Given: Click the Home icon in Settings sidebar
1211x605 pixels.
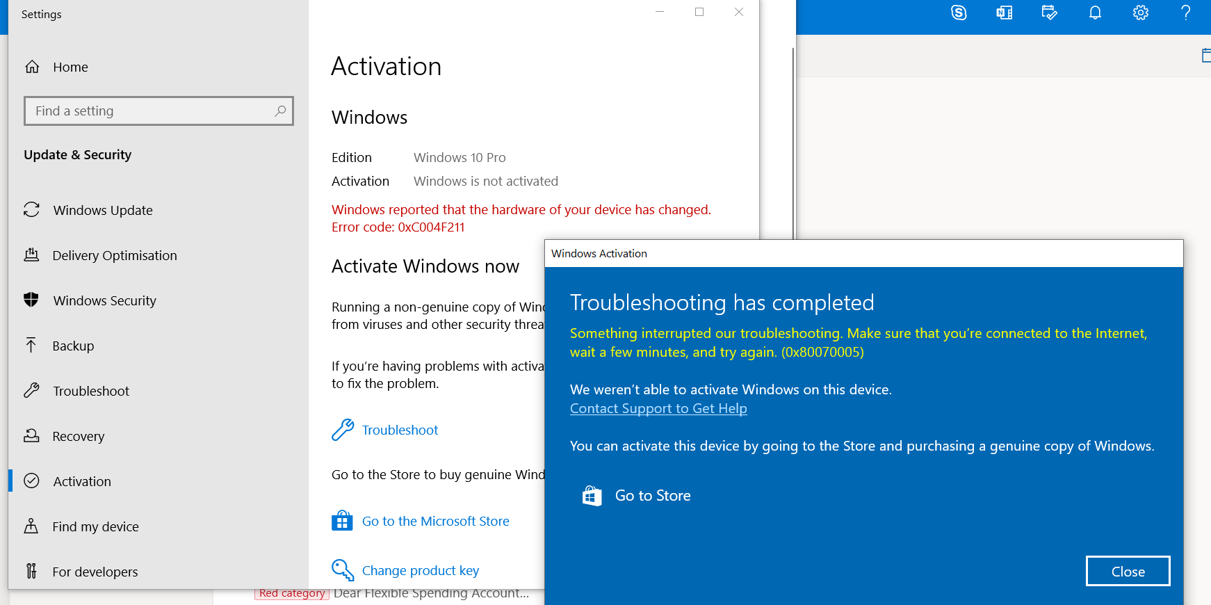Looking at the screenshot, I should tap(32, 67).
